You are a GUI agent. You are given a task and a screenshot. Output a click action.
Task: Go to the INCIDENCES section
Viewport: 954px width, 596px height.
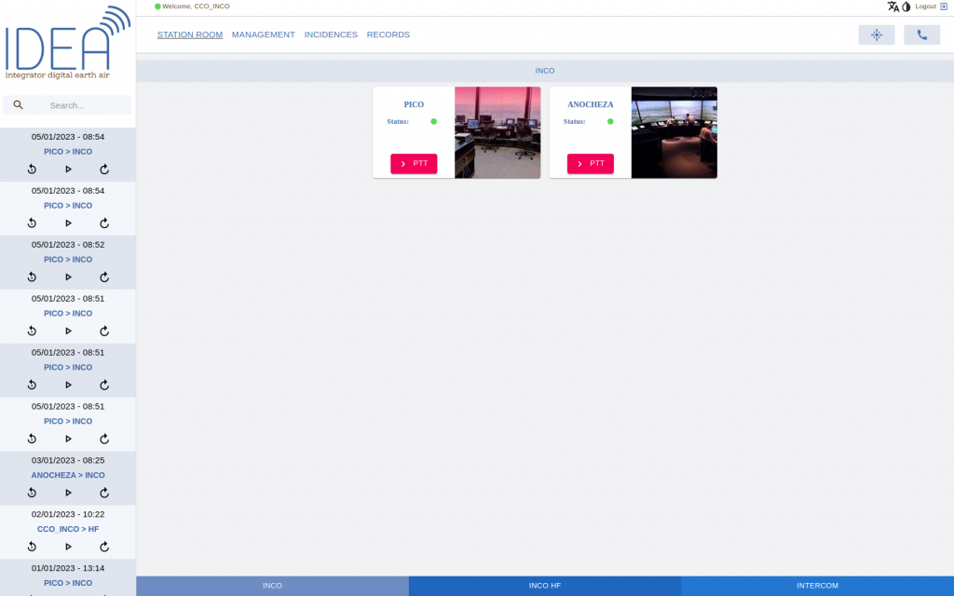point(331,34)
